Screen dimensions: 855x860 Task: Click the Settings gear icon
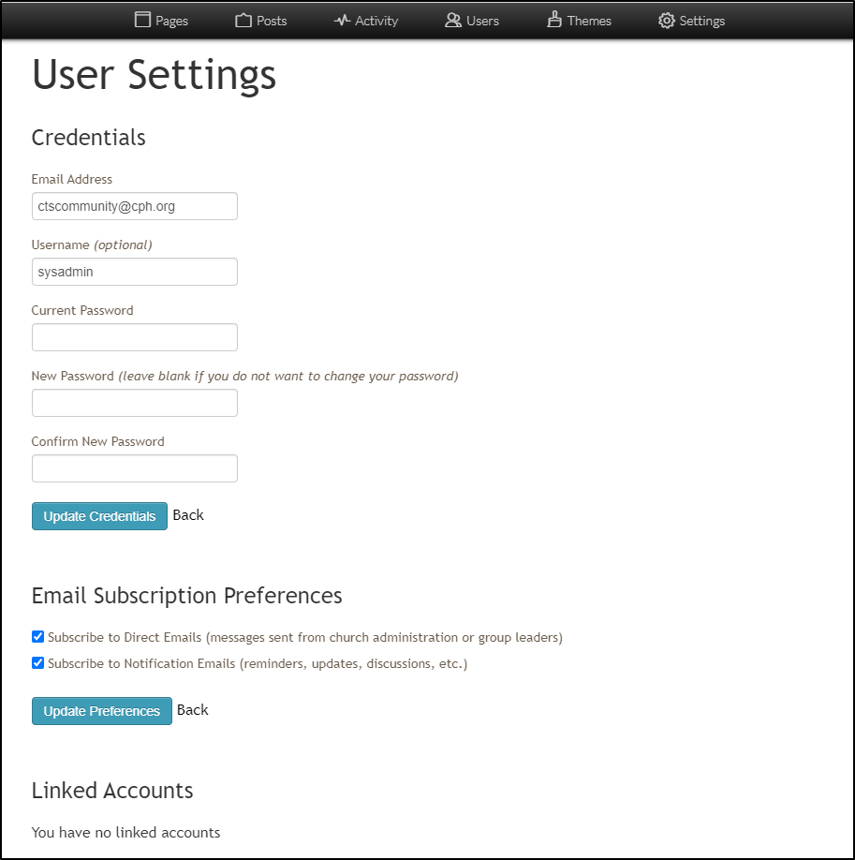(666, 20)
